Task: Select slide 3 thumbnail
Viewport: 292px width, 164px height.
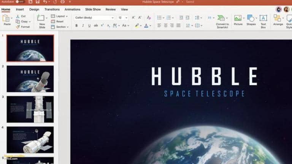Action: click(x=30, y=109)
